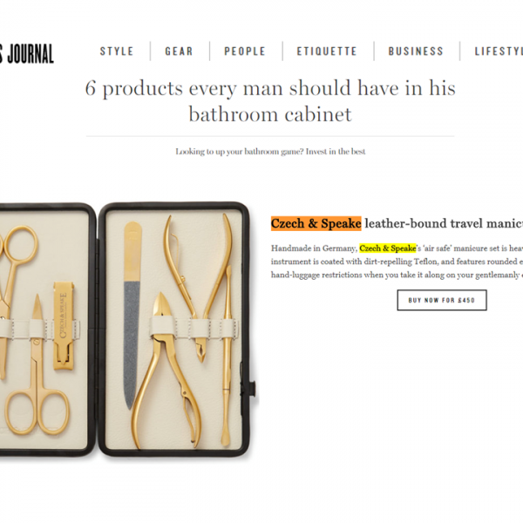Click the Buy Now for £450 button
Screen dimensions: 523x523
(442, 300)
